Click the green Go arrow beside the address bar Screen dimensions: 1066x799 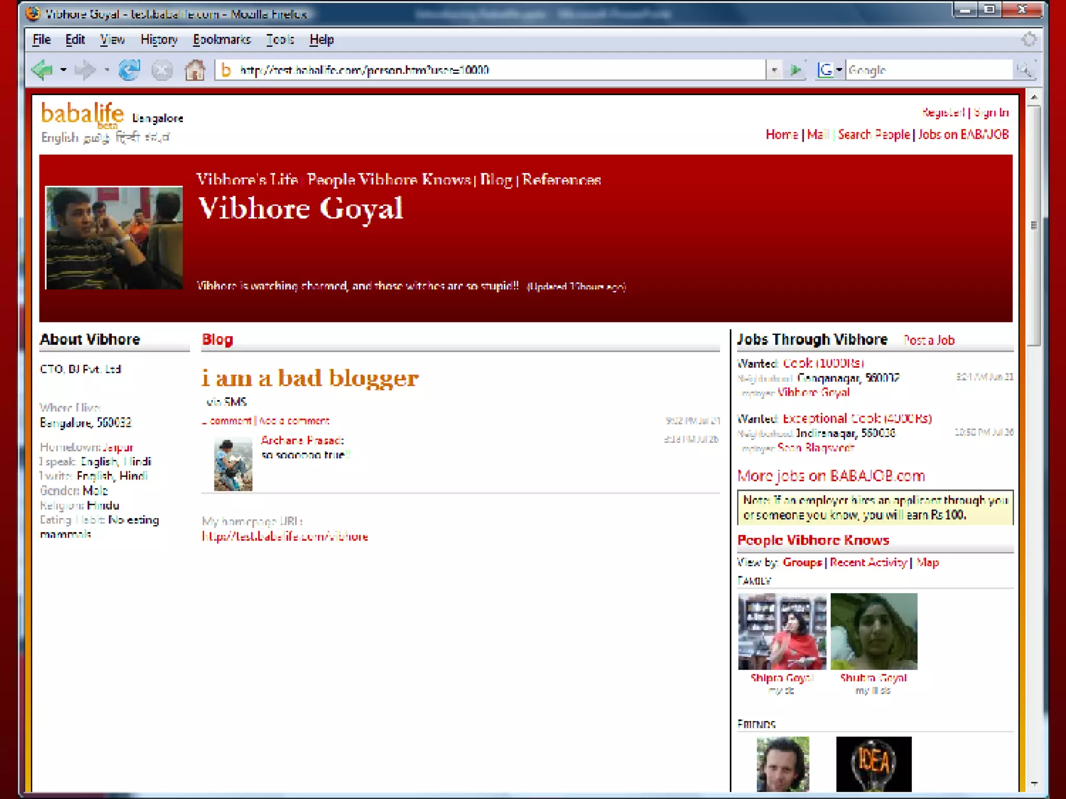click(x=795, y=70)
